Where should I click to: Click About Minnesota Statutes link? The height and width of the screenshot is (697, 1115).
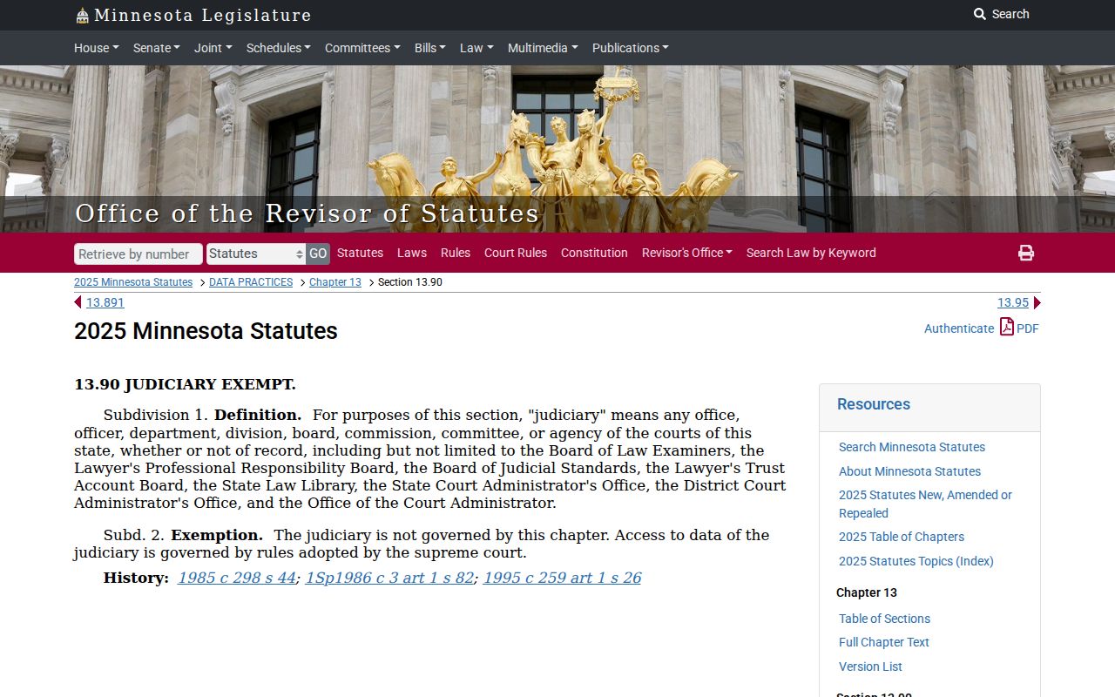[x=909, y=471]
